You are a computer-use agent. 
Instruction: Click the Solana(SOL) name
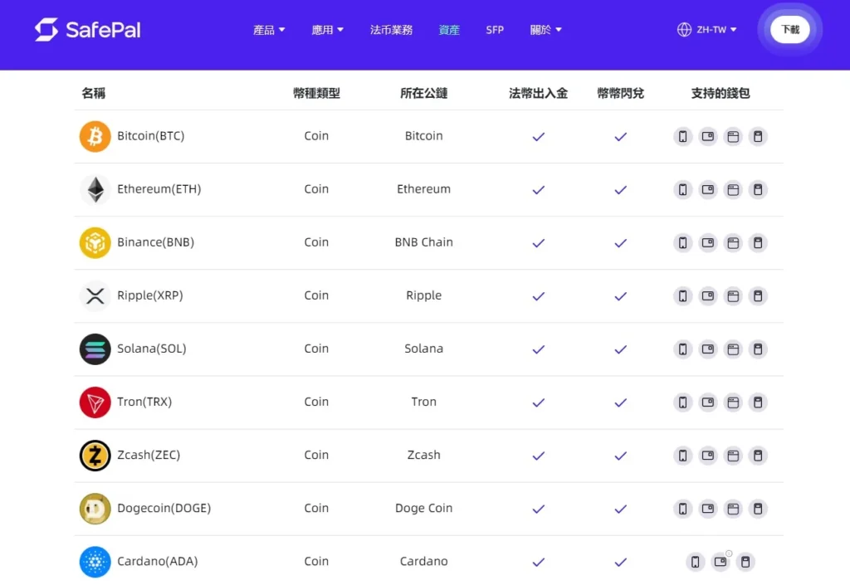point(152,349)
